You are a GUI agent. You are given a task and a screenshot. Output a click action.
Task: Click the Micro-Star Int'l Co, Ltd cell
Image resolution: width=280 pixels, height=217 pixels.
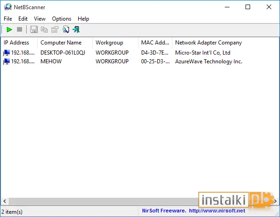[x=203, y=53]
